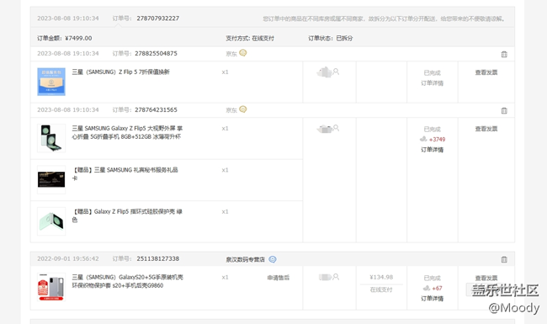Image resolution: width=547 pixels, height=324 pixels.
Task: Open product link Galaxy Z Flip5 8GB+512GB 冰薄荷
Action: (127, 132)
